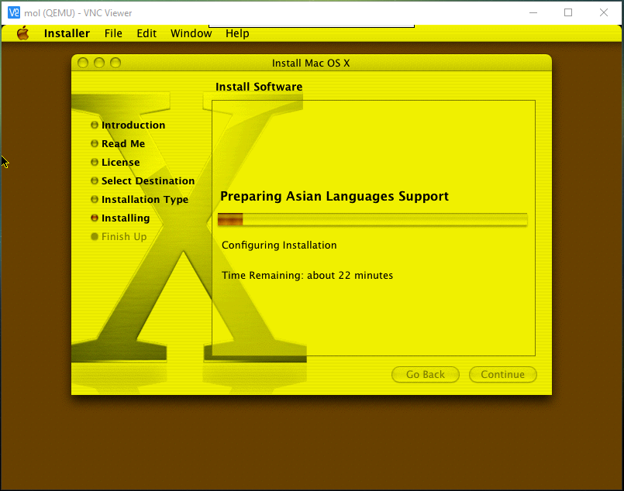Click the installer window close light

click(x=83, y=63)
